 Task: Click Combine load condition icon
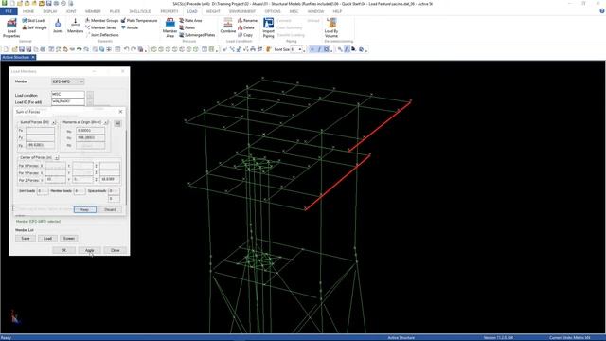click(x=228, y=26)
